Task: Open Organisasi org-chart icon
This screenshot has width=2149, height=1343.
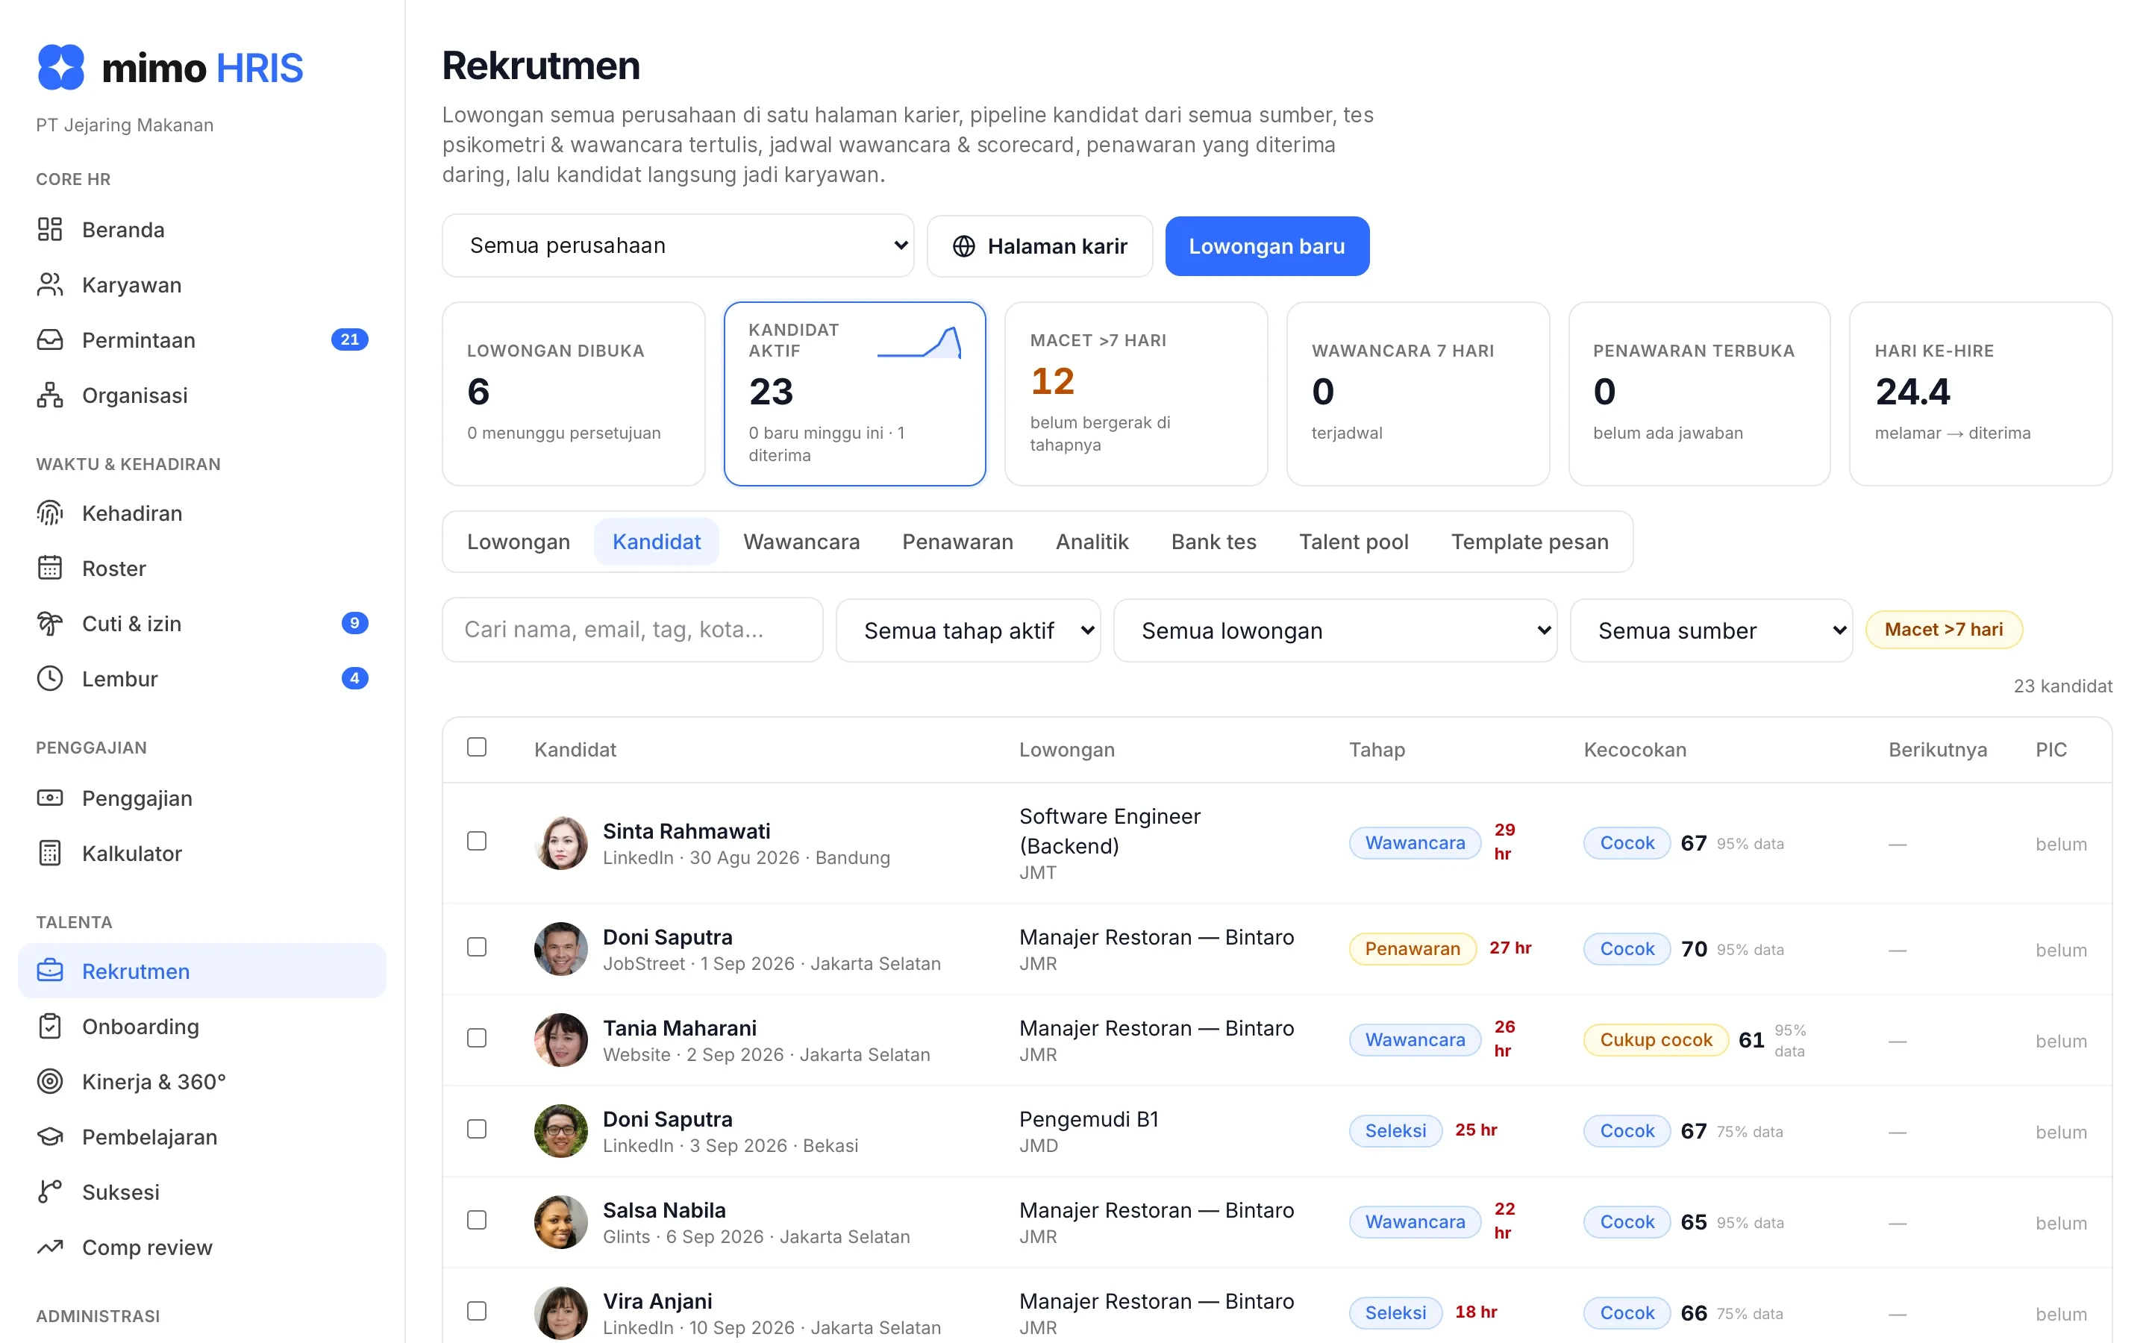Action: (50, 395)
